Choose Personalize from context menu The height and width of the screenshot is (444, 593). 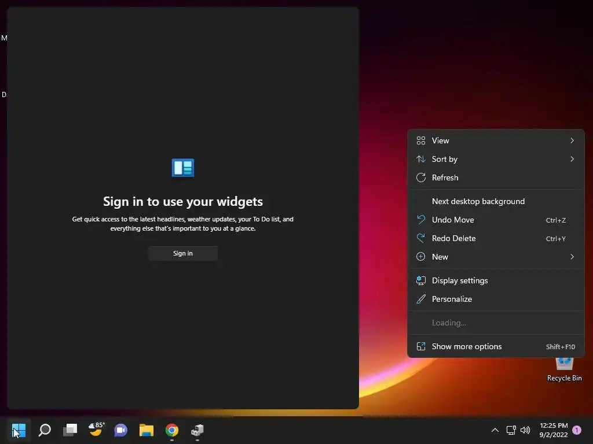pos(496,299)
